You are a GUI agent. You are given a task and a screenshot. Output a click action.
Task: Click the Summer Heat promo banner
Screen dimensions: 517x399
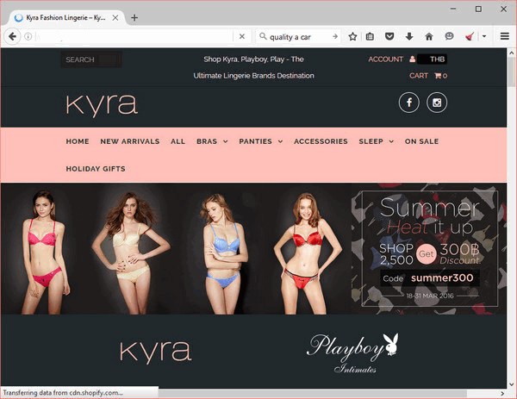click(428, 247)
